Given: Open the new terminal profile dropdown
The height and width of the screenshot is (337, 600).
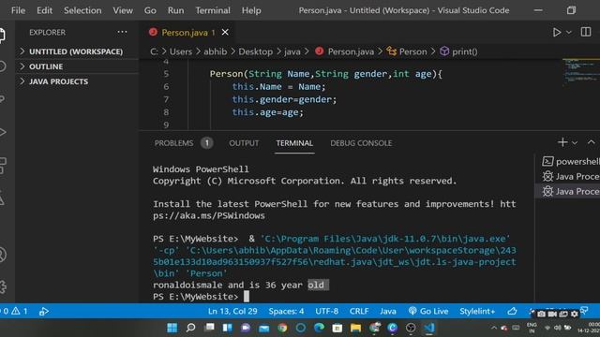Looking at the screenshot, I should [x=575, y=143].
